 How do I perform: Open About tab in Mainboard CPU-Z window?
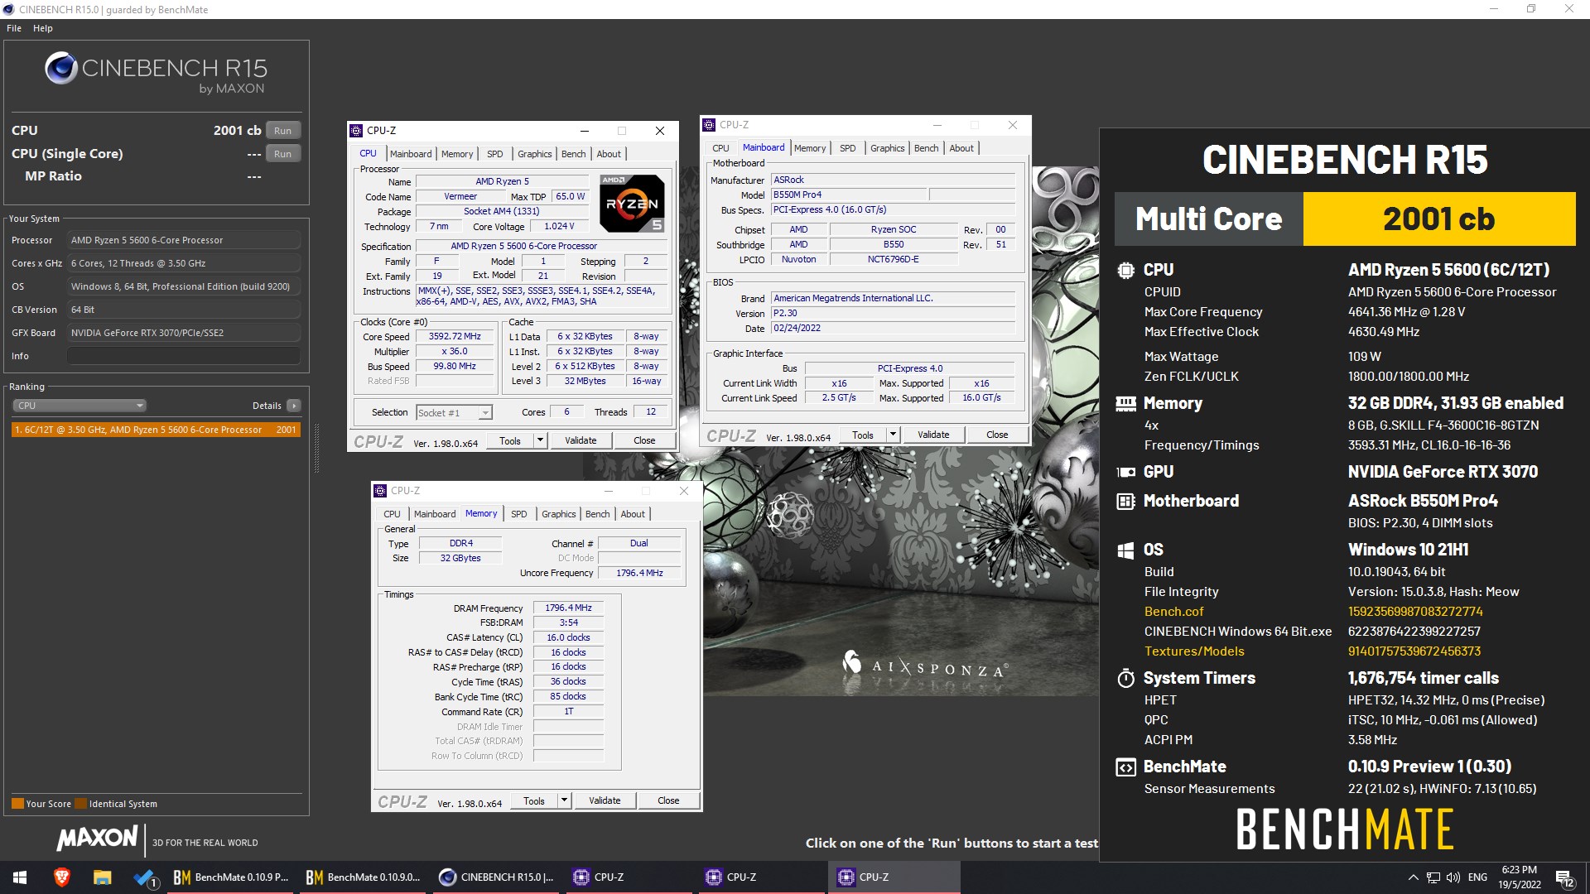(x=961, y=148)
